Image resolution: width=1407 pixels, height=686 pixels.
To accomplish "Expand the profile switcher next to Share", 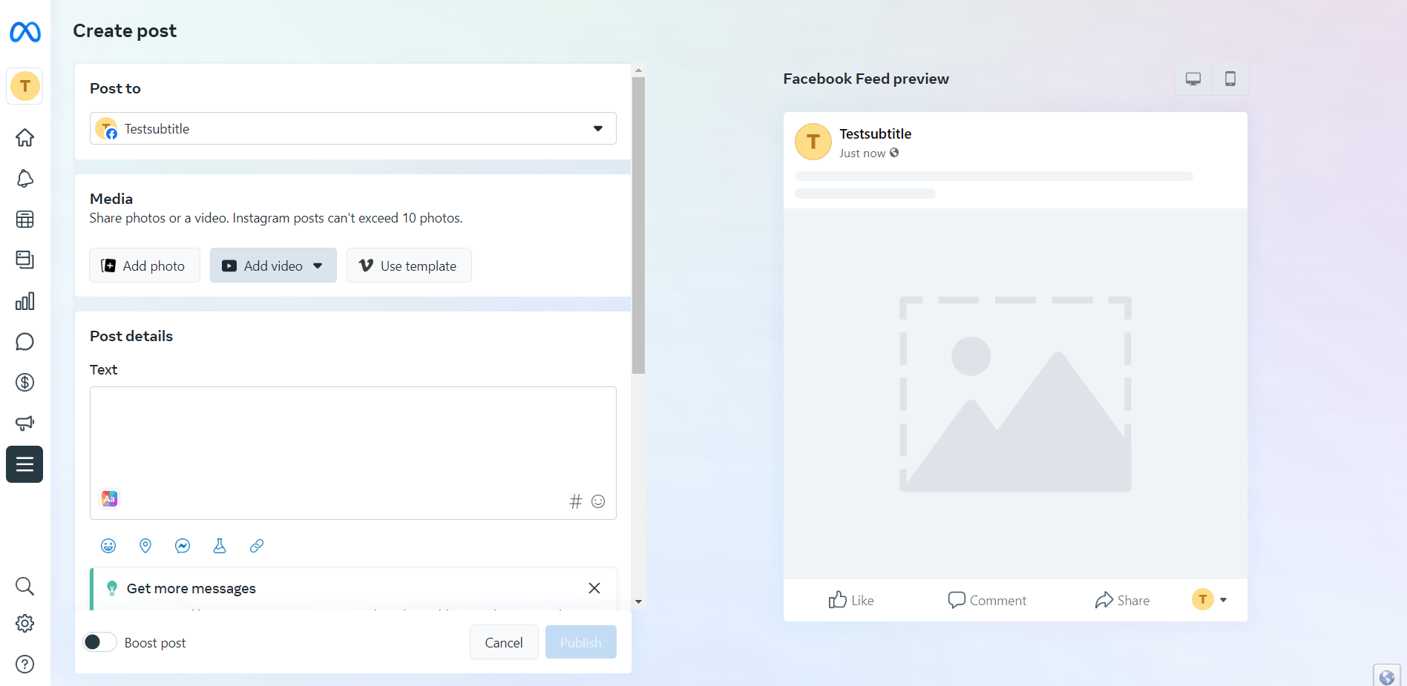I will pos(1210,599).
